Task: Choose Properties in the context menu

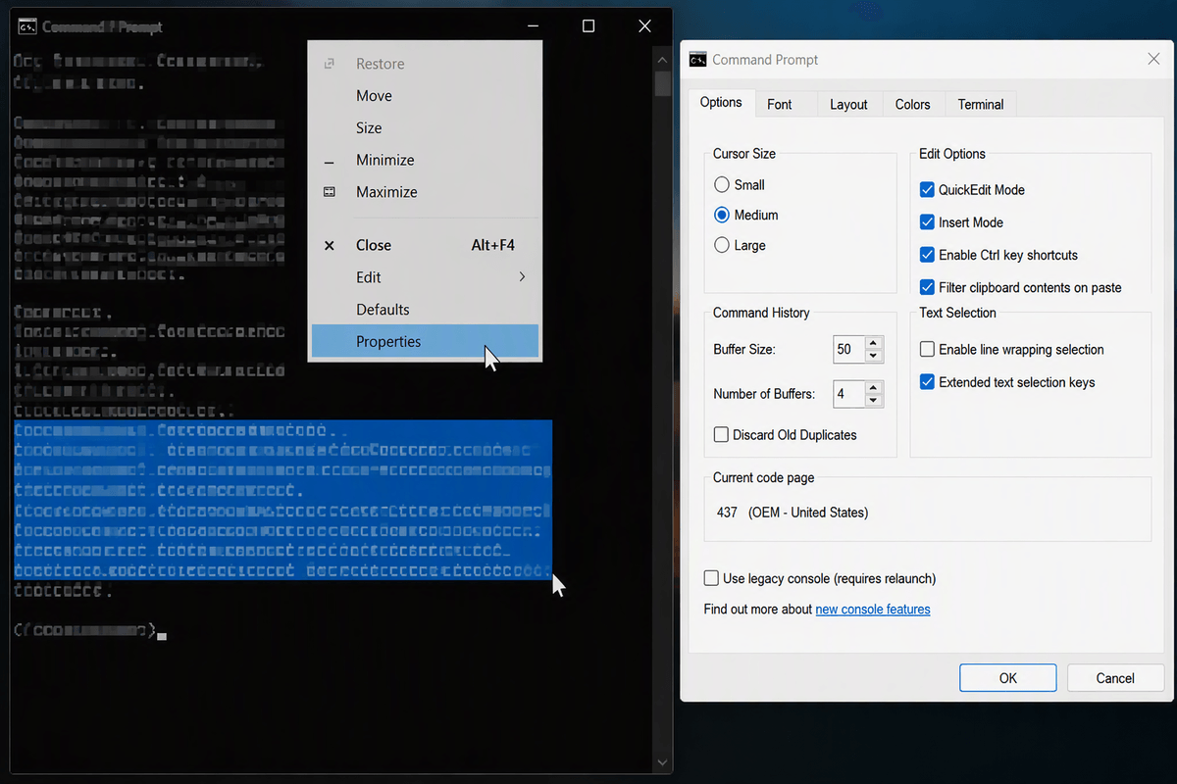Action: click(425, 341)
